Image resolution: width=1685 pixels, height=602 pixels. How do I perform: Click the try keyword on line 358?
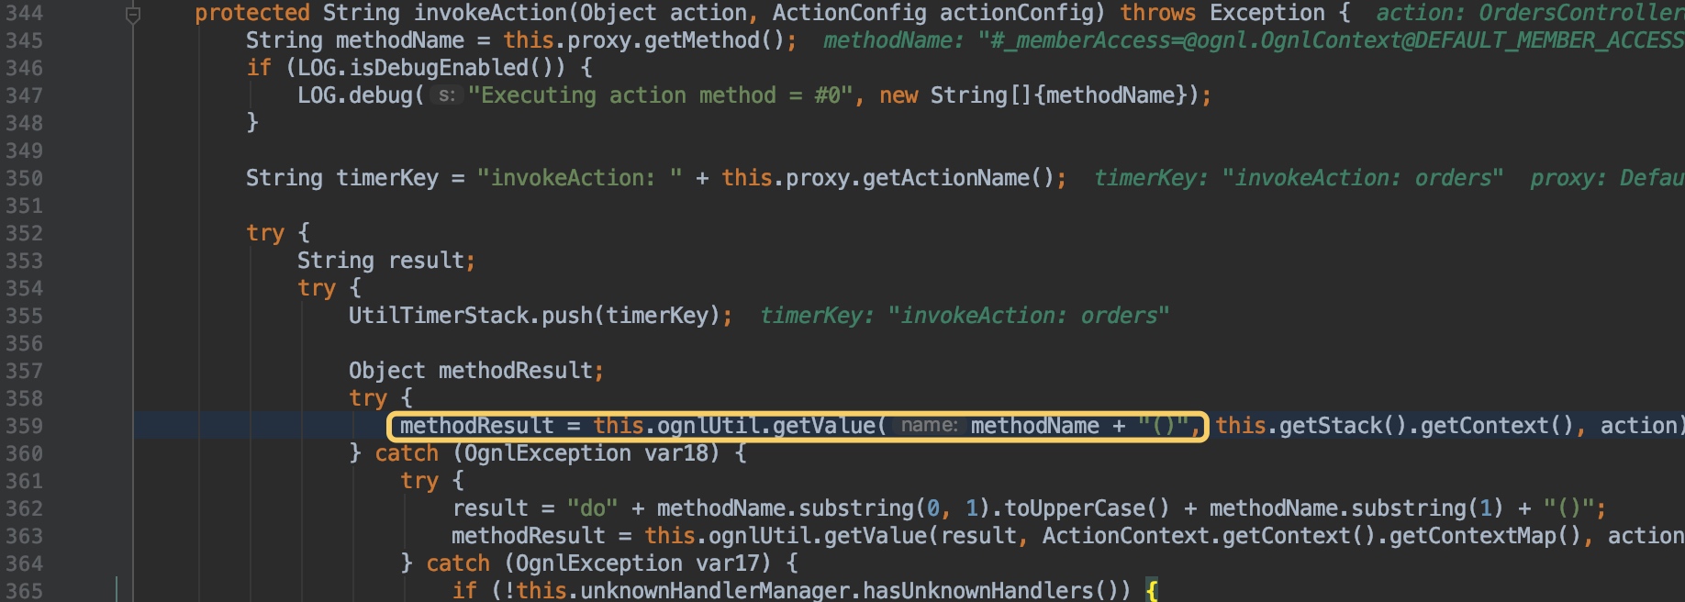click(x=368, y=398)
